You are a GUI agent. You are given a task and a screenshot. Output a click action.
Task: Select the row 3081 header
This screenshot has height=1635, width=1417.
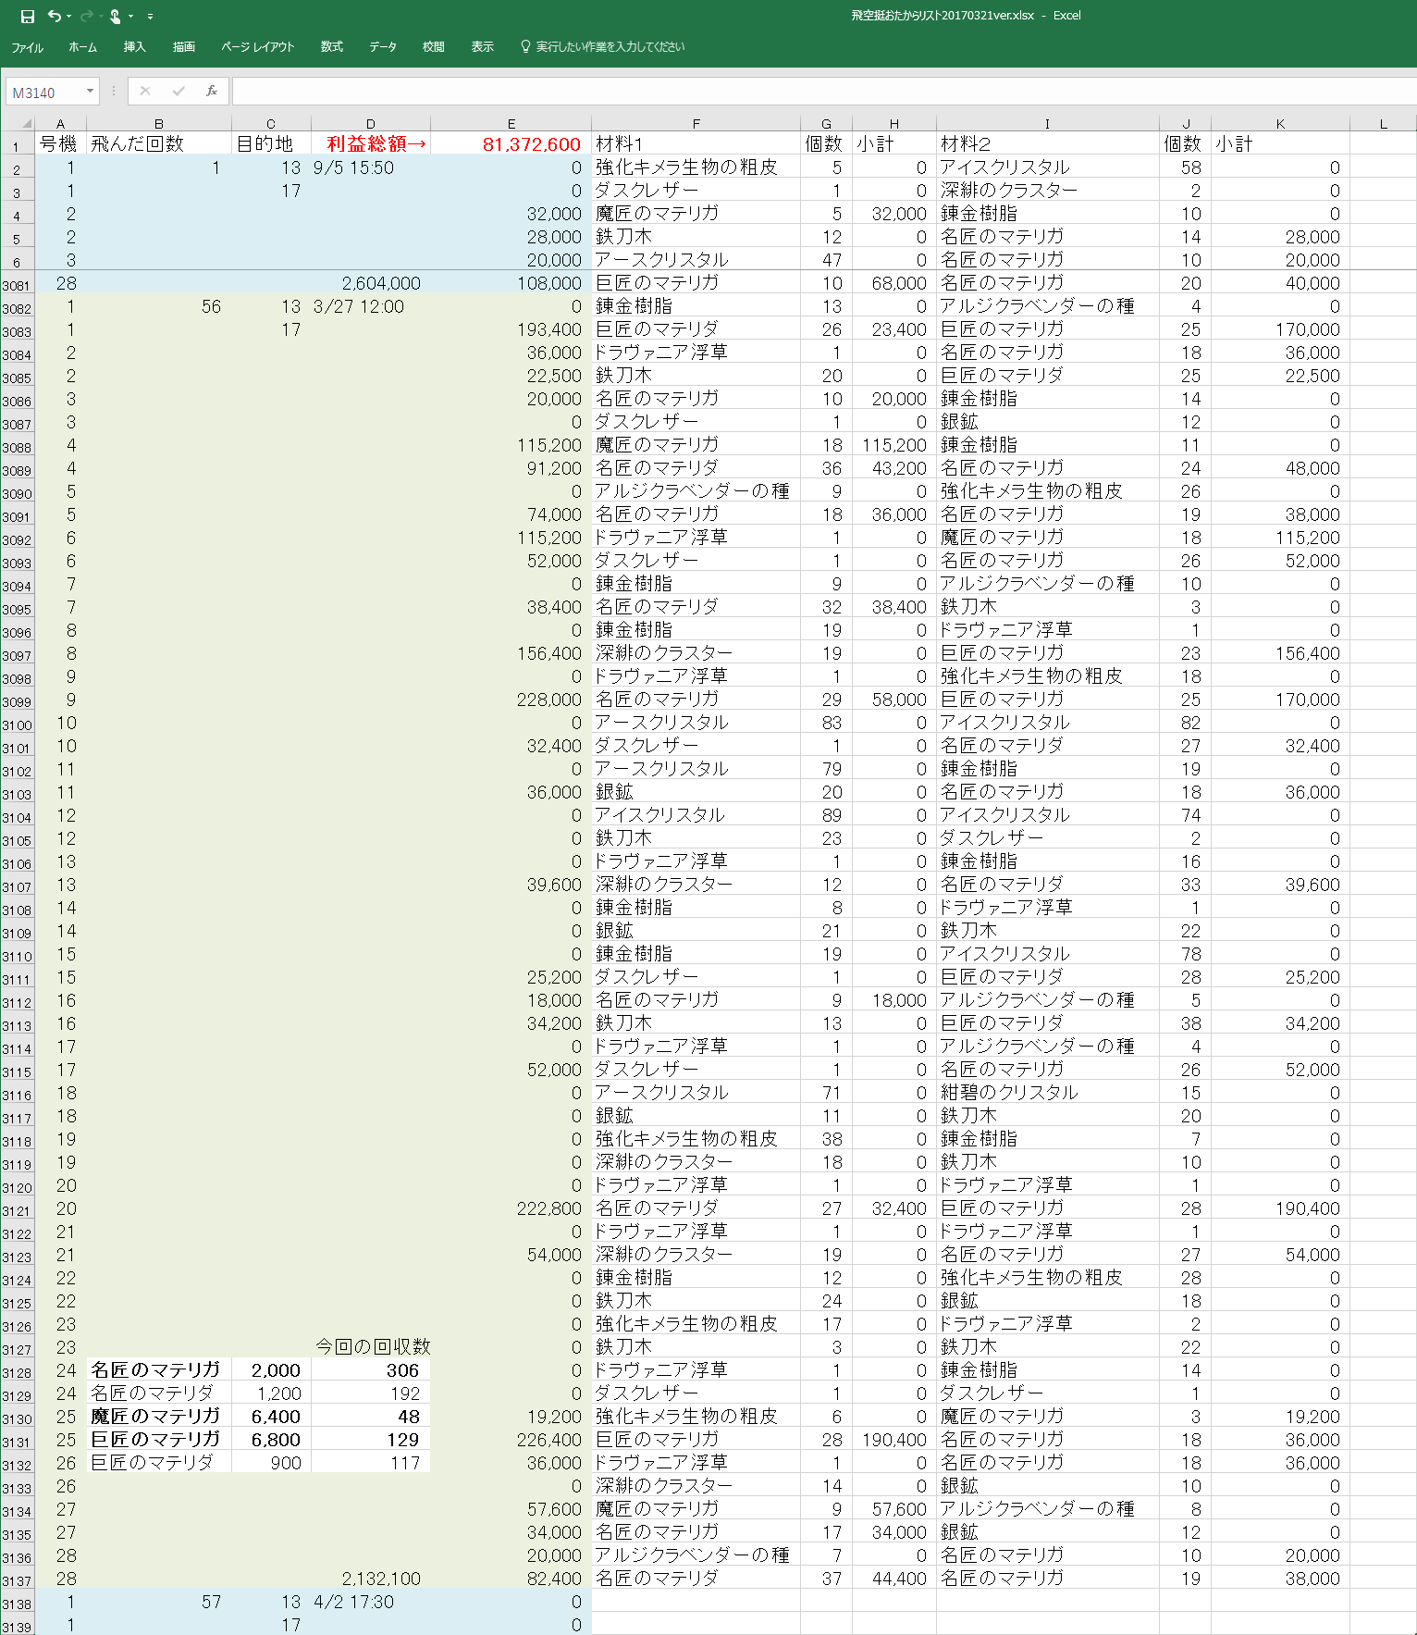pyautogui.click(x=17, y=285)
